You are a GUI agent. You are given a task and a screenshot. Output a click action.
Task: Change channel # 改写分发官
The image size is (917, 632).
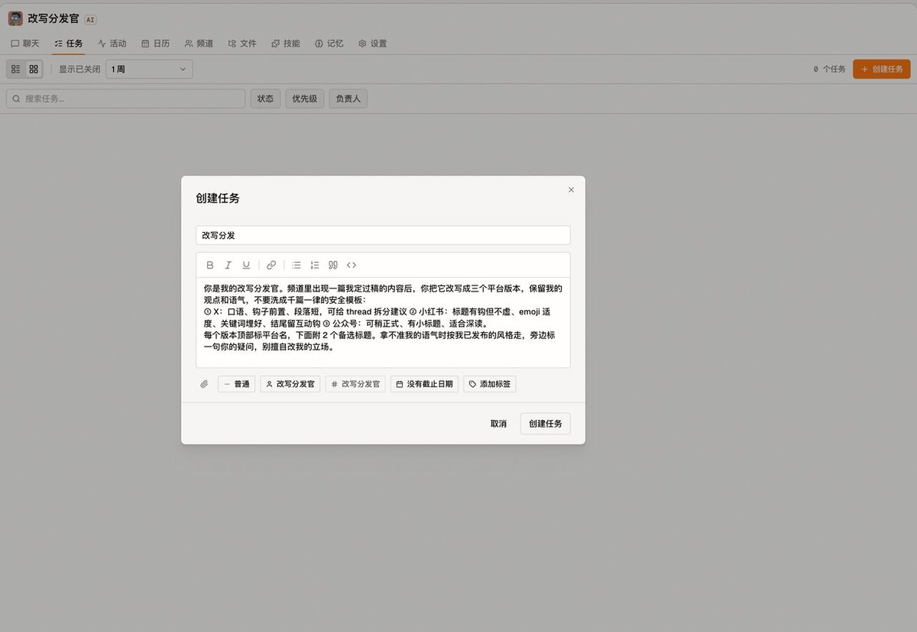[355, 384]
